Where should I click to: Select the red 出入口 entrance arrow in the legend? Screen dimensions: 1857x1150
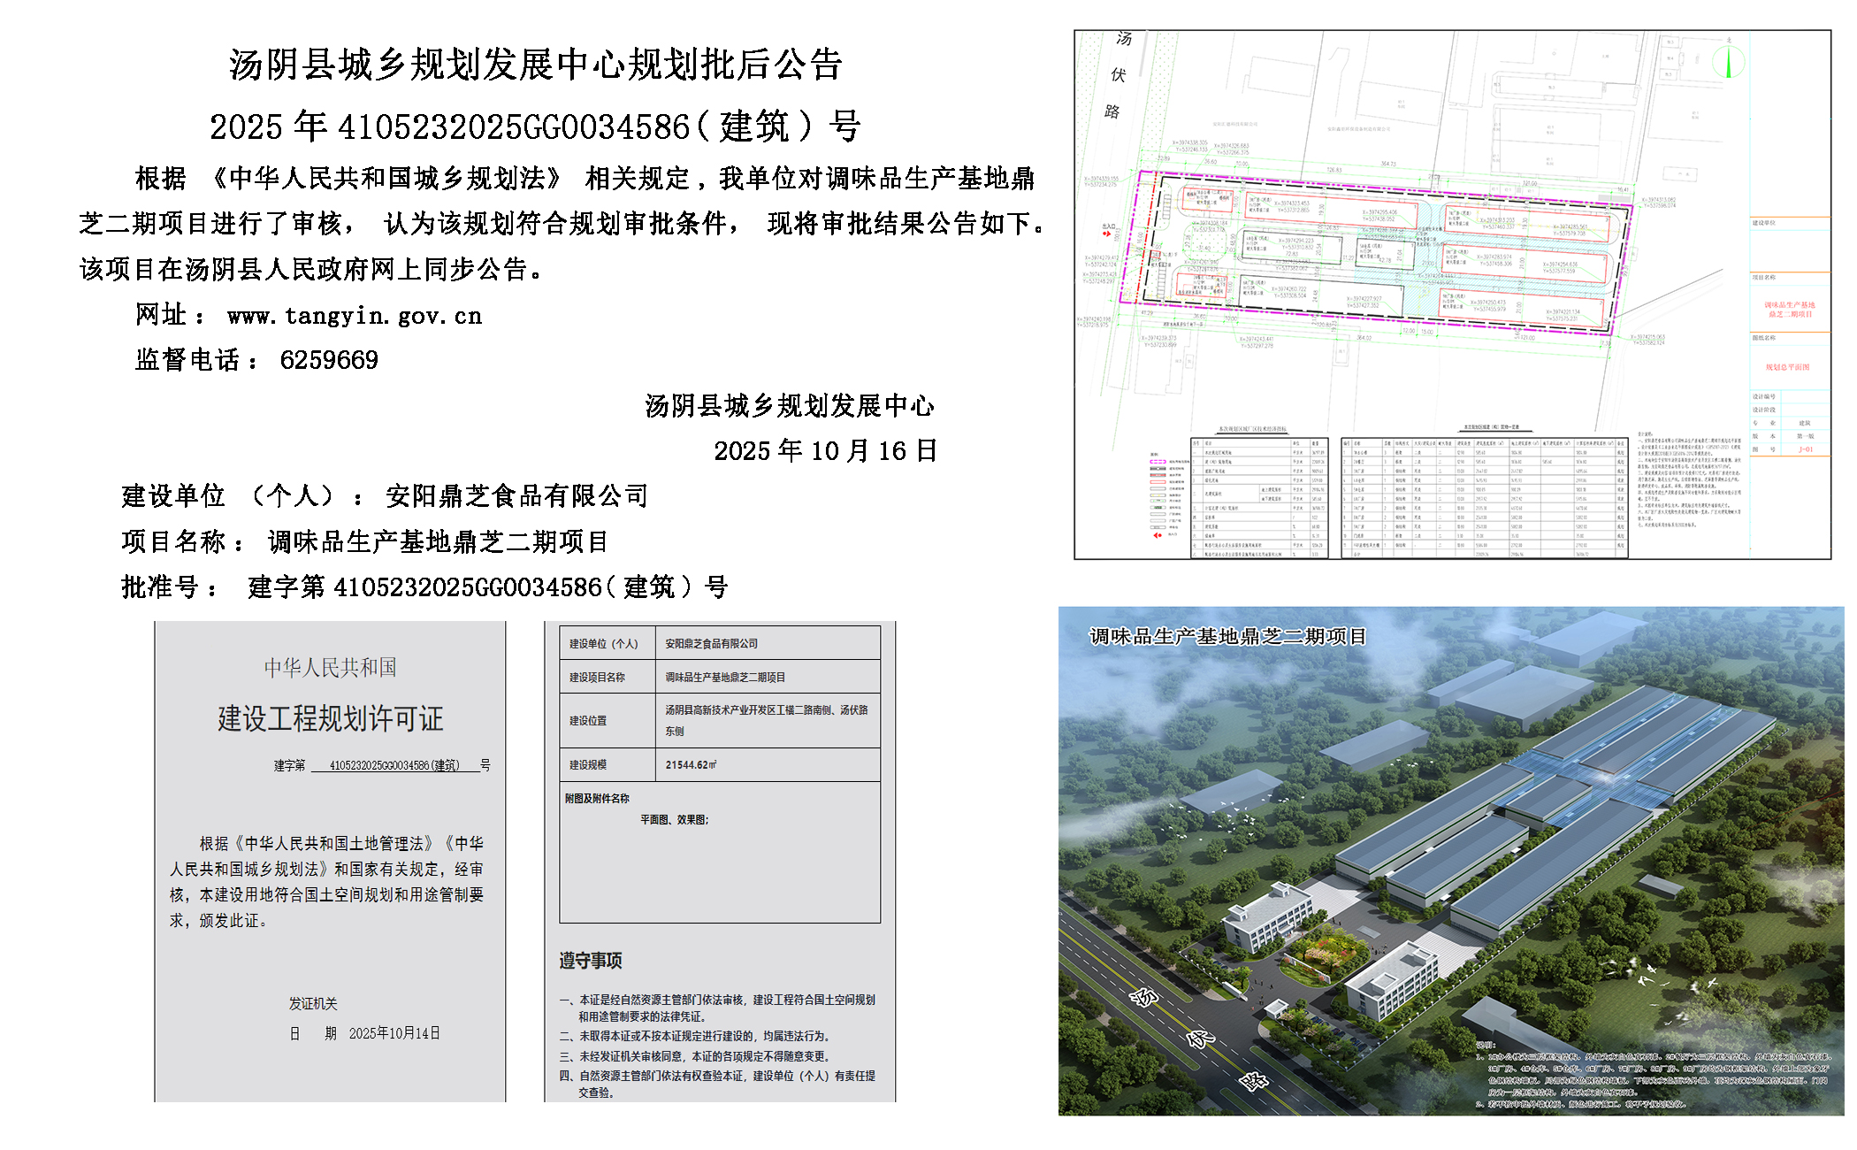(1158, 535)
